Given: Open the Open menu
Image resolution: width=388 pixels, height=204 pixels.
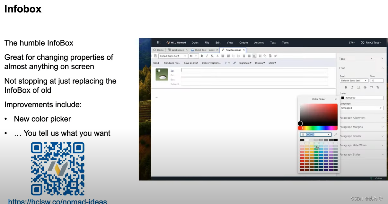Looking at the screenshot, I should pyautogui.click(x=195, y=43).
